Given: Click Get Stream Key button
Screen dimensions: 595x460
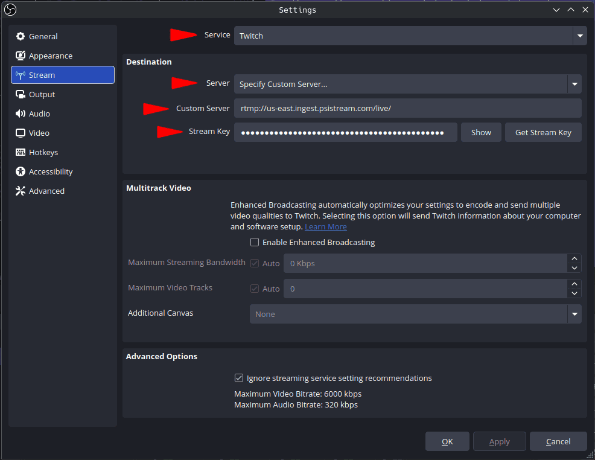Looking at the screenshot, I should 543,132.
